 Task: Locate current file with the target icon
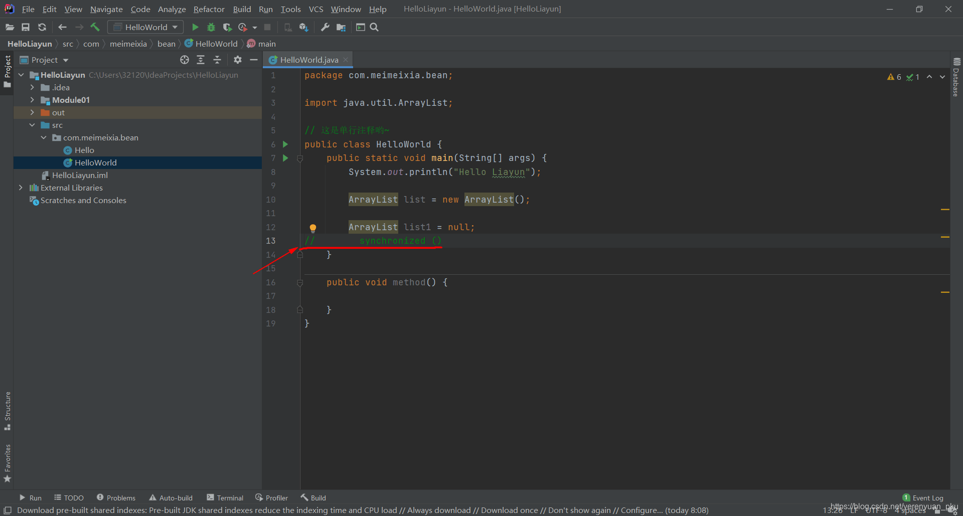[185, 60]
